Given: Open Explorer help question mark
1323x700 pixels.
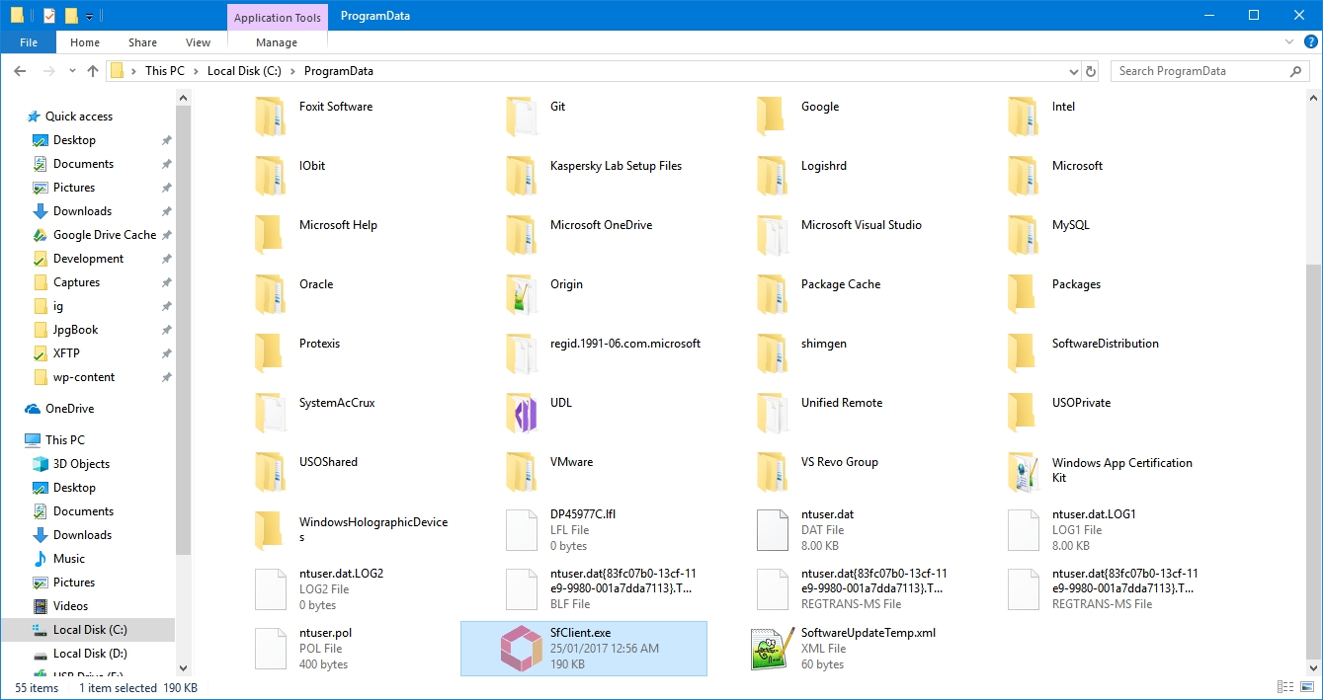Looking at the screenshot, I should pyautogui.click(x=1311, y=41).
